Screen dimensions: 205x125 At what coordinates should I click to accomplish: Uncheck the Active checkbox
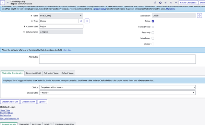[153, 21]
